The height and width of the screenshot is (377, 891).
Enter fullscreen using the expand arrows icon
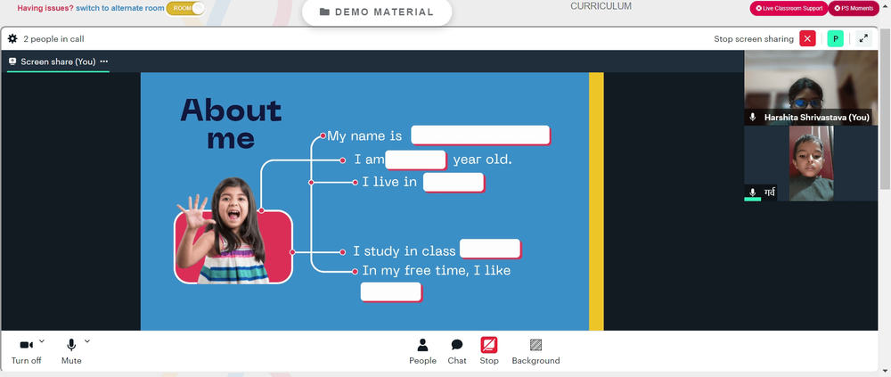pos(863,38)
